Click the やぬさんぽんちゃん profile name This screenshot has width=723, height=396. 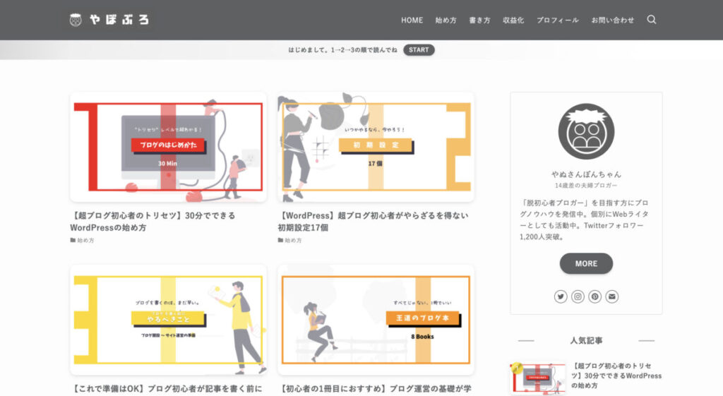tap(586, 174)
